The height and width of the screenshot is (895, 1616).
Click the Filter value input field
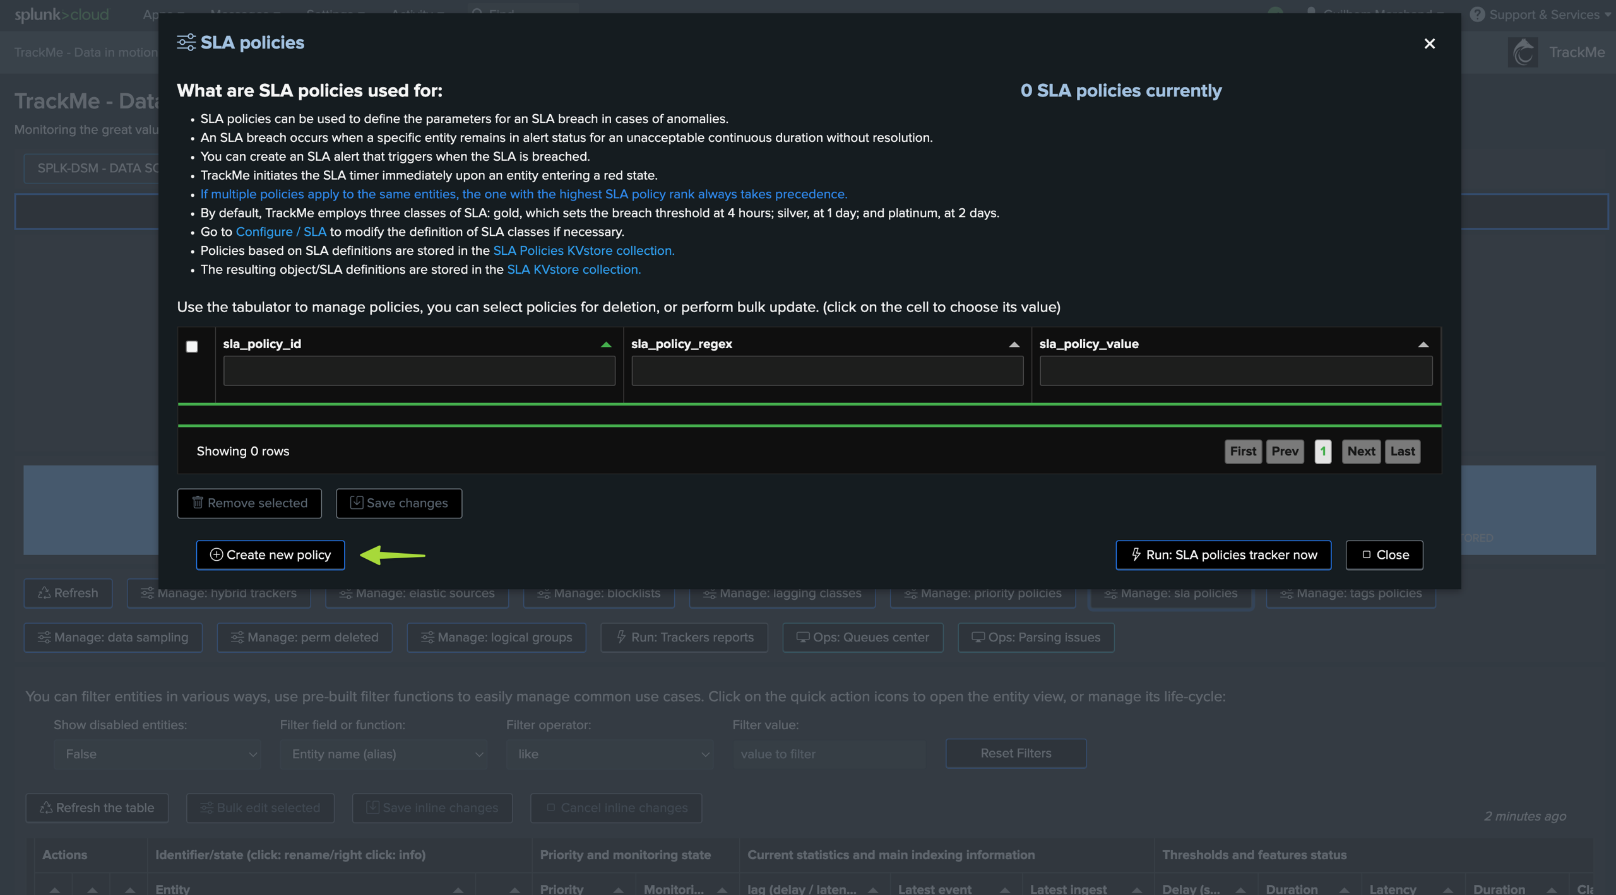(x=829, y=754)
